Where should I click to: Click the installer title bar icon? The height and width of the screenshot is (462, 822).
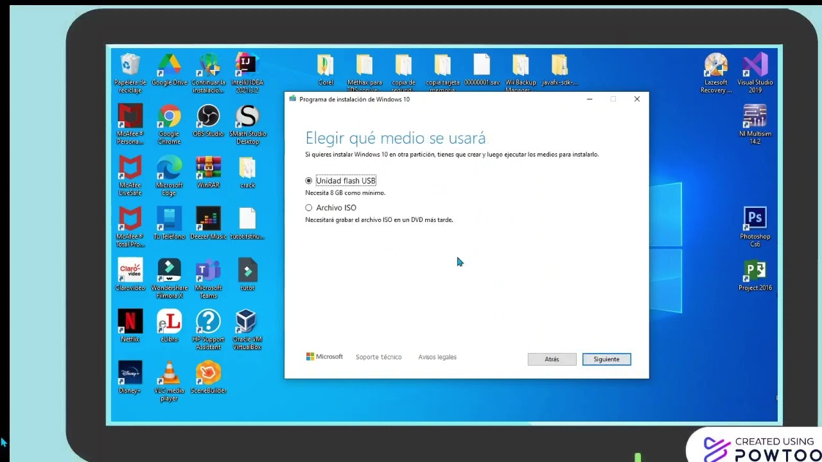(x=293, y=99)
